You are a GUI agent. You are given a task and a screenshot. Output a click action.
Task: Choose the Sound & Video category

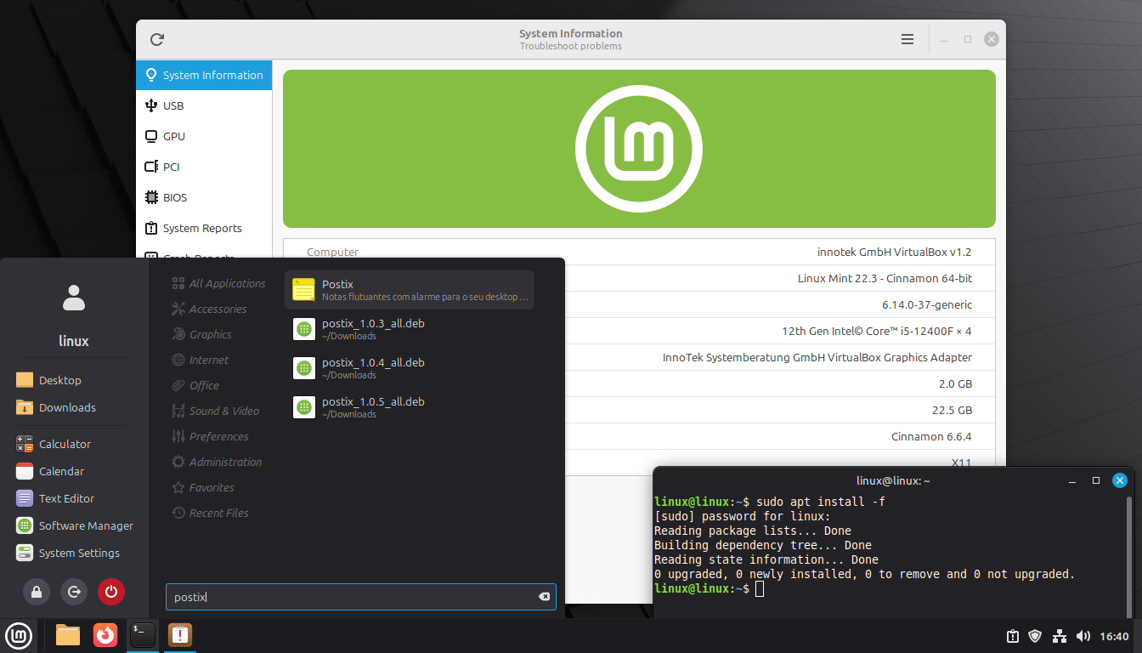pyautogui.click(x=223, y=411)
